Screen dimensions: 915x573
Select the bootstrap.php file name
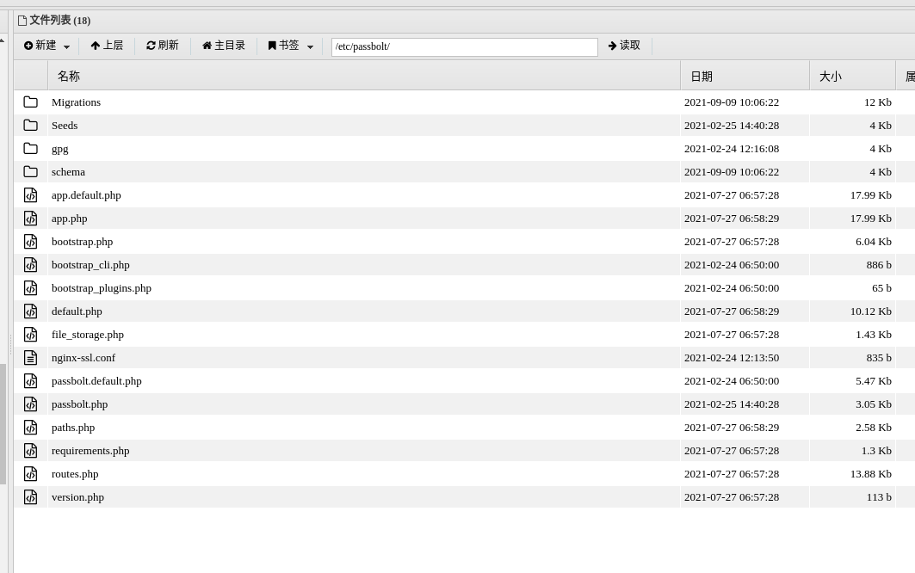click(x=83, y=242)
